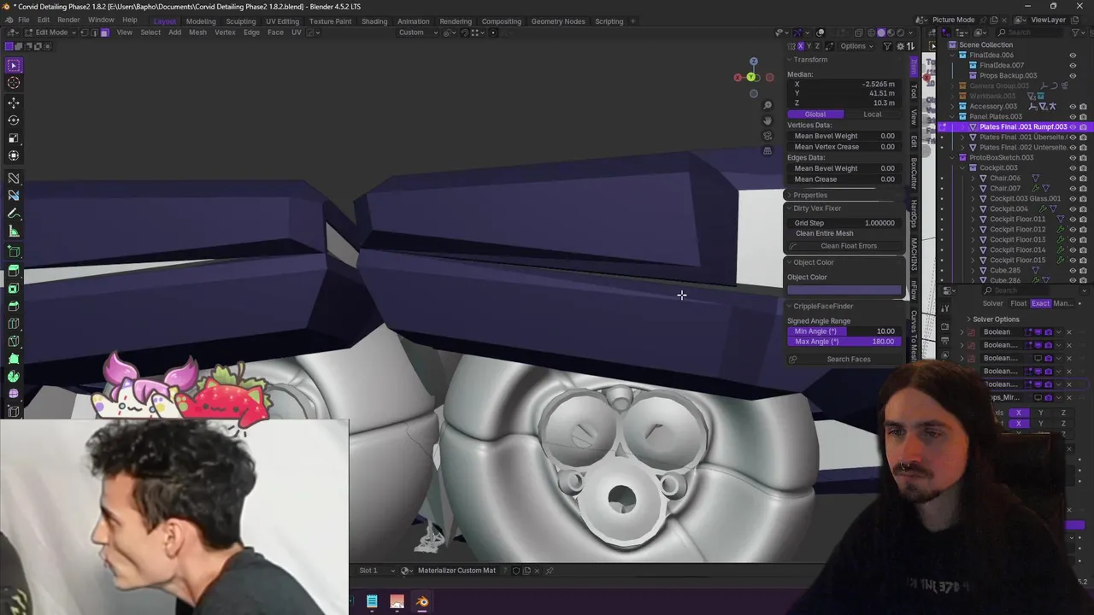This screenshot has width=1094, height=615.
Task: Open the Custom orientation dropdown
Action: coord(417,32)
